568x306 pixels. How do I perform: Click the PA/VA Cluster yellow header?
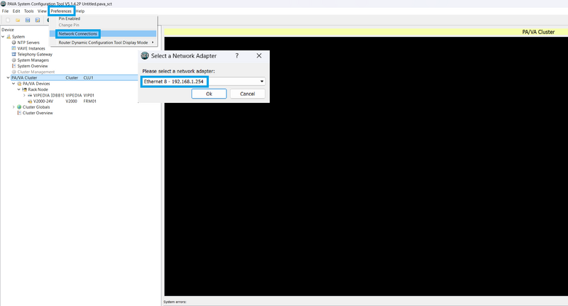click(366, 32)
